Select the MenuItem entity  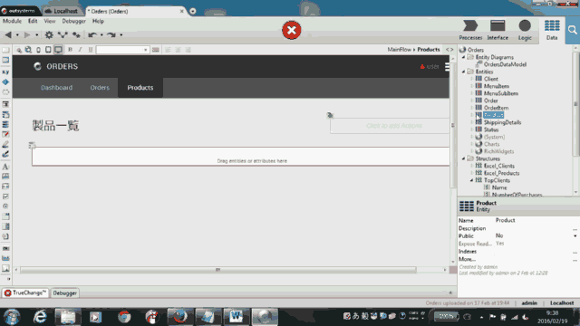pyautogui.click(x=497, y=86)
